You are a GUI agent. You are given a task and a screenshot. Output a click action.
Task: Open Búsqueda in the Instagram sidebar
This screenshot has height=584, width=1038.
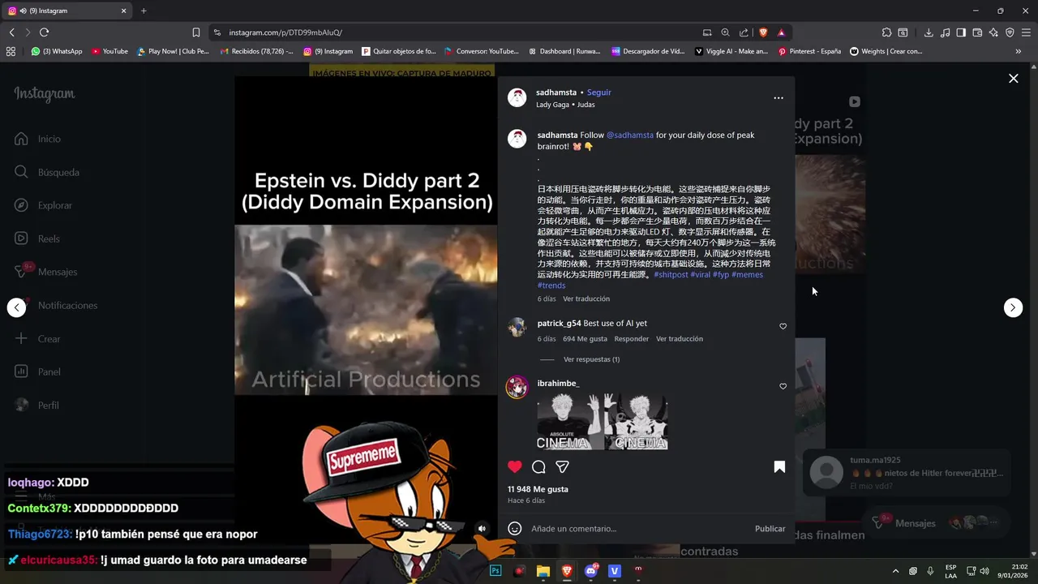coord(47,172)
